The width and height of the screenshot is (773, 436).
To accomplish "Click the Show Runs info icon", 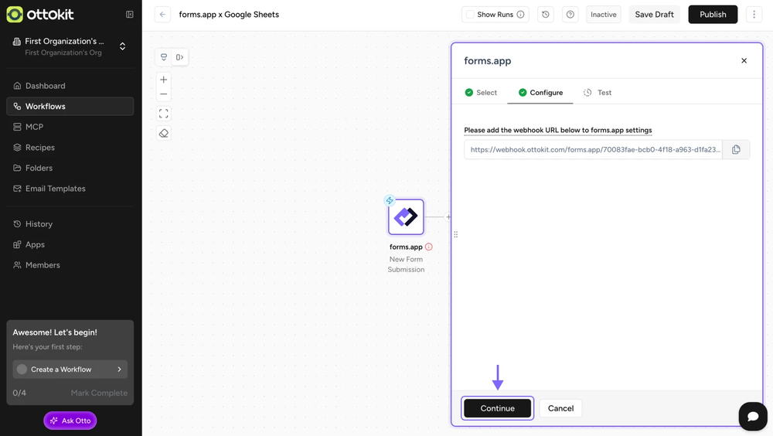I will (x=520, y=15).
